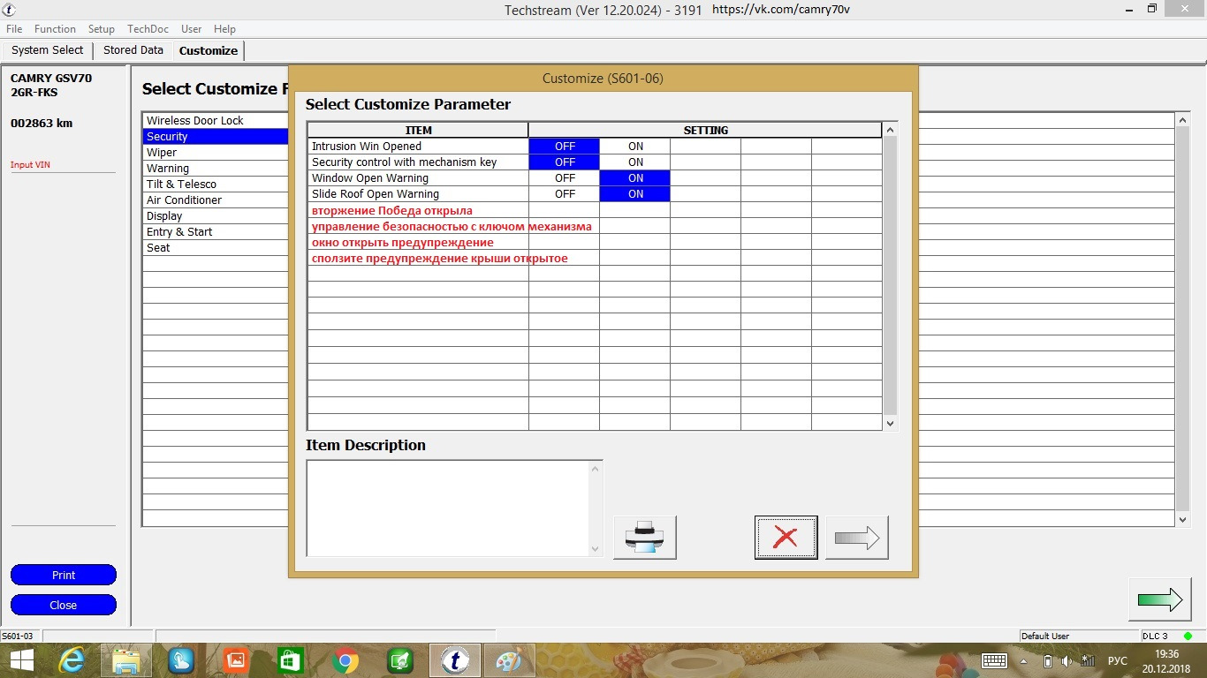Click the battery icon in the system tray

coord(1048,660)
